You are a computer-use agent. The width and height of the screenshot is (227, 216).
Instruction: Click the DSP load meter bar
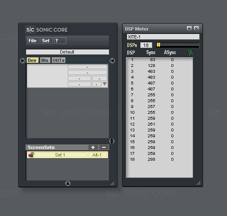coord(178,45)
